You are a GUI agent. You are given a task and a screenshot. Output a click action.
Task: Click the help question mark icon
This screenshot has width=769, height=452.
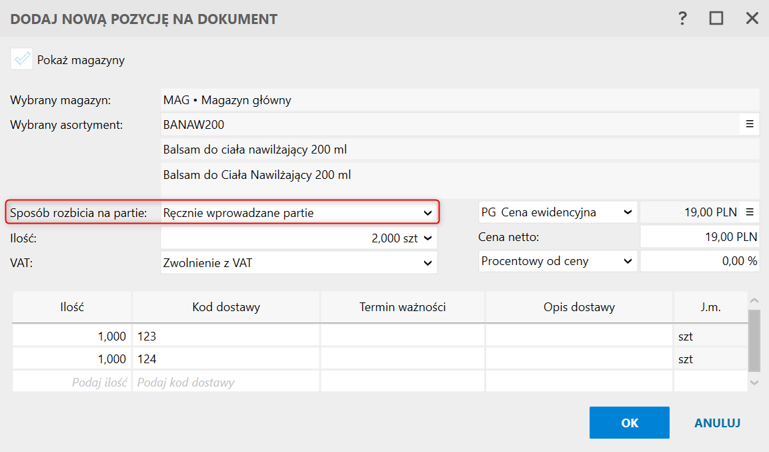point(682,19)
